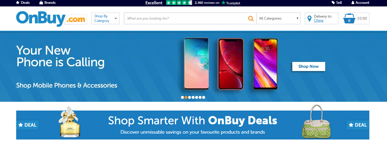Click the star DEAL badge on right
The width and height of the screenshot is (387, 143).
pyautogui.click(x=358, y=125)
